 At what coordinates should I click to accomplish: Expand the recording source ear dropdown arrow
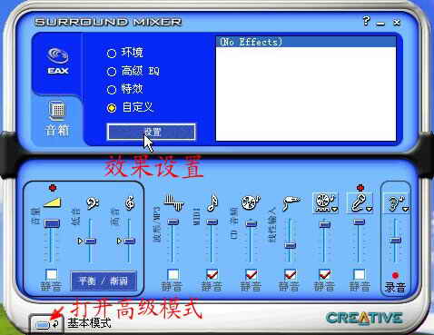tap(406, 209)
